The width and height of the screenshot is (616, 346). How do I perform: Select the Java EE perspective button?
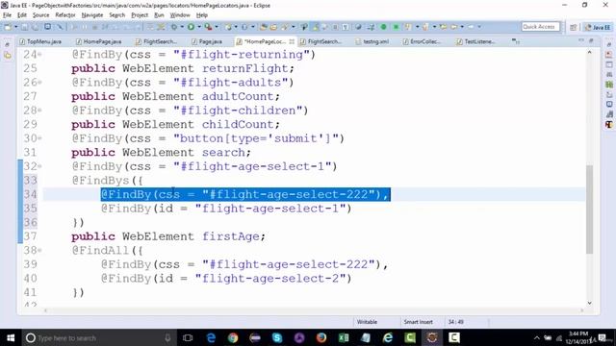598,27
